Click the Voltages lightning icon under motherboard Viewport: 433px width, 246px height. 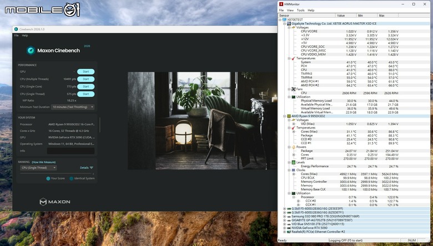coord(293,28)
